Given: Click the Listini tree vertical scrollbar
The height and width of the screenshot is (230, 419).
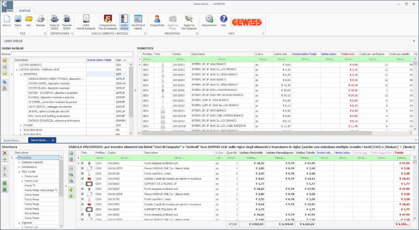Looking at the screenshot, I should pyautogui.click(x=131, y=92).
